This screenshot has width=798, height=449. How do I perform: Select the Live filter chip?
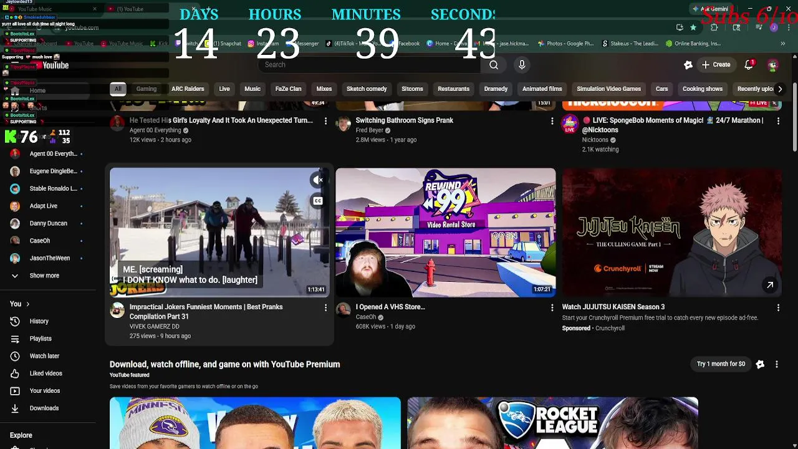(224, 89)
